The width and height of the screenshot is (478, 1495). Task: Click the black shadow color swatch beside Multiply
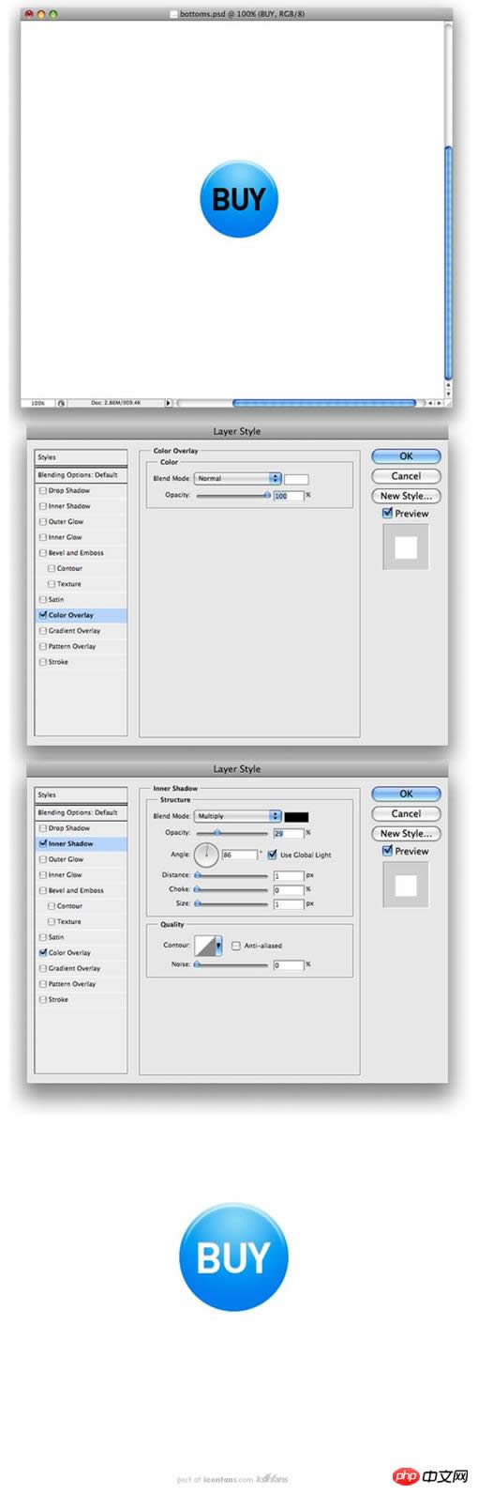pos(296,817)
